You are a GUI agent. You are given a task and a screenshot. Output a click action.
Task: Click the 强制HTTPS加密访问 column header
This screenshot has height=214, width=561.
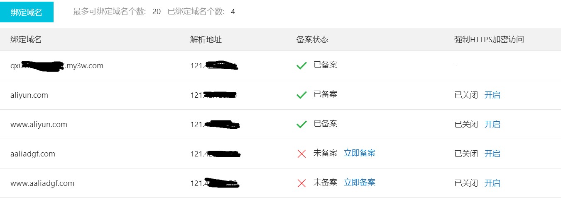click(489, 39)
